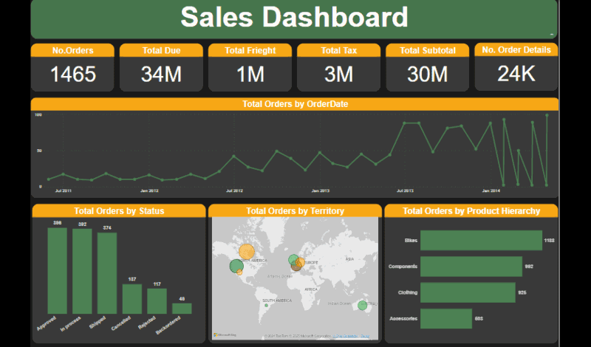This screenshot has height=347, width=591.
Task: Select the brown bubble in Europe
Action: (x=296, y=266)
